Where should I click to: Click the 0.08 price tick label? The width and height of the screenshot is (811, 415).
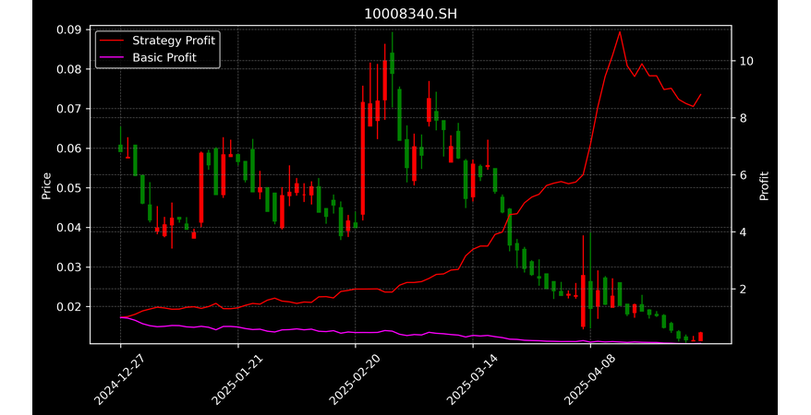click(69, 69)
